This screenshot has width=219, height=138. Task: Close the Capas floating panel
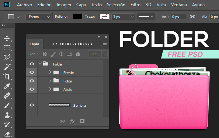pyautogui.click(x=106, y=37)
